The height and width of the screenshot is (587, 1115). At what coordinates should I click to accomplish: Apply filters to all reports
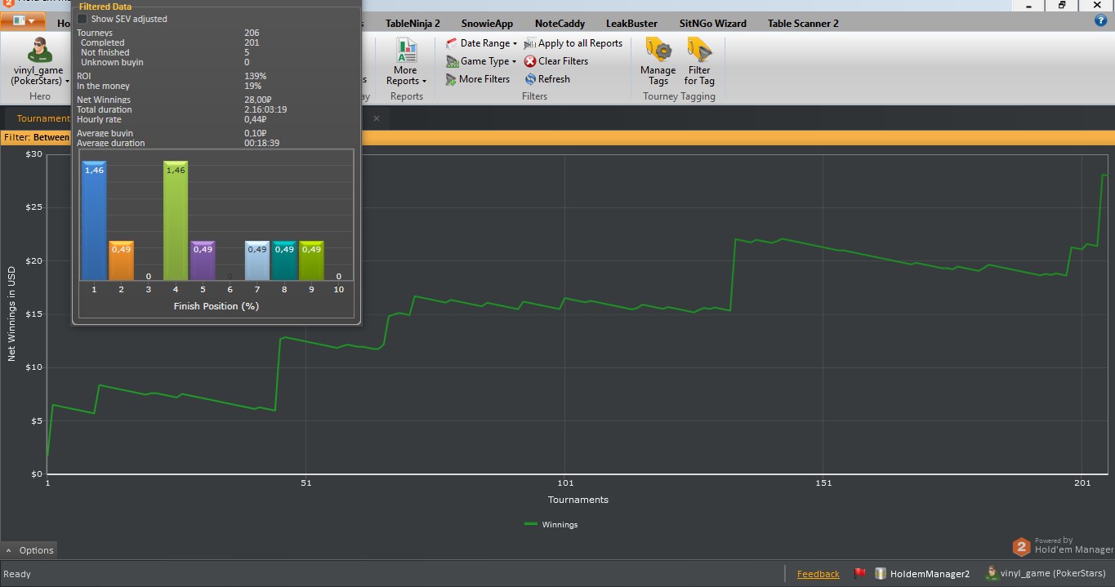click(573, 43)
